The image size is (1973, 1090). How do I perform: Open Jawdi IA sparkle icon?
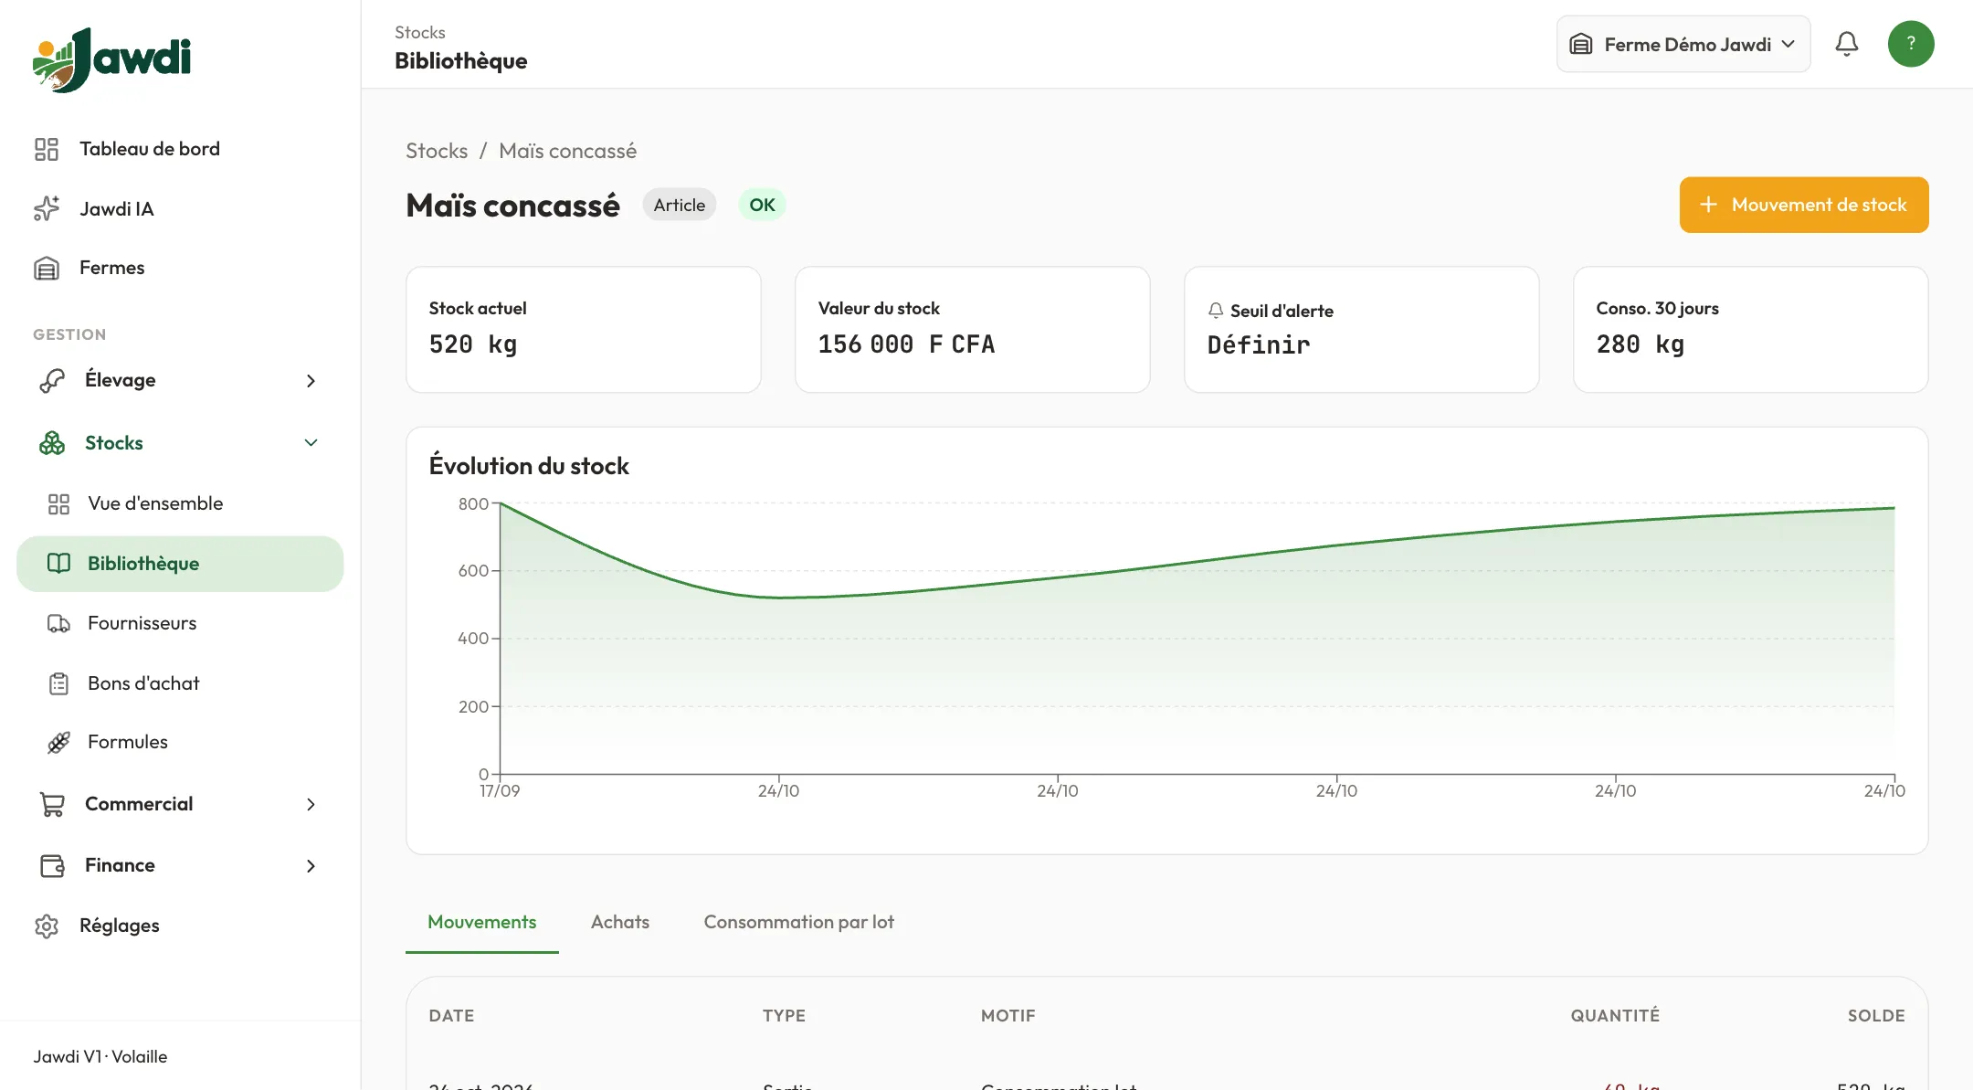pyautogui.click(x=47, y=209)
